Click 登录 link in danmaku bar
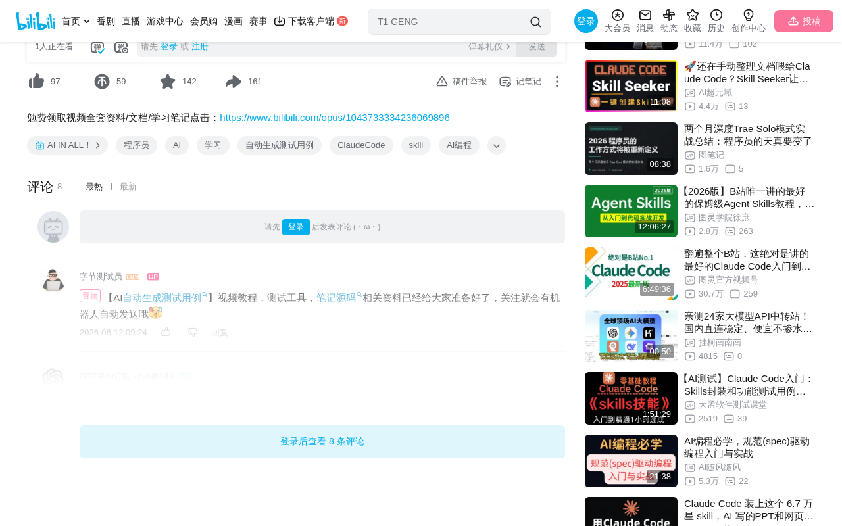Screen dimensions: 842x526 [169, 47]
